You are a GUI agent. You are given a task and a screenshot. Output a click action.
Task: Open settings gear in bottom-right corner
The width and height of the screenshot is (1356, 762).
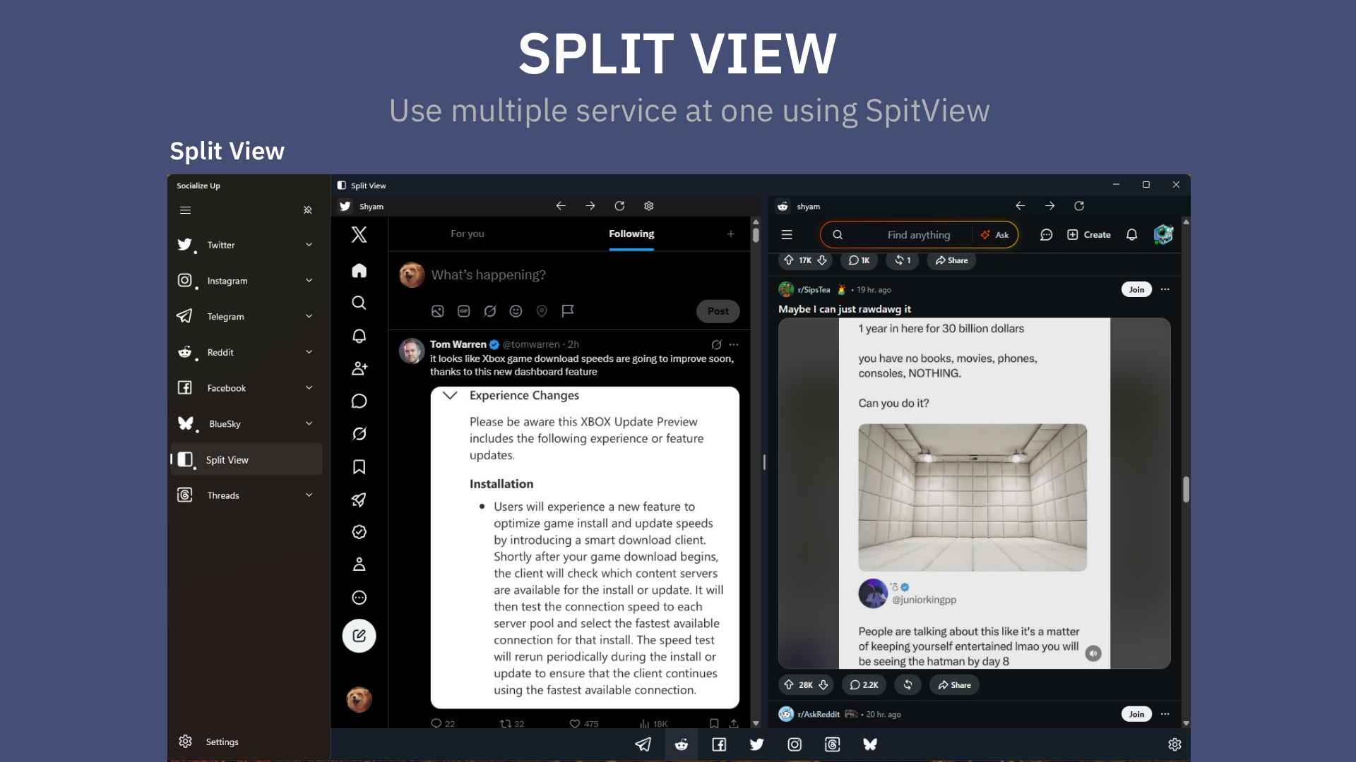[1174, 744]
